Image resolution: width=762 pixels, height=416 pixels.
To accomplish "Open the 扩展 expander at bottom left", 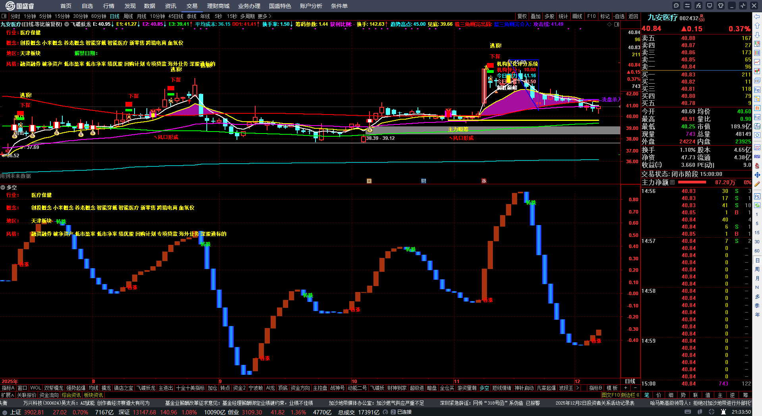I will tap(7, 395).
